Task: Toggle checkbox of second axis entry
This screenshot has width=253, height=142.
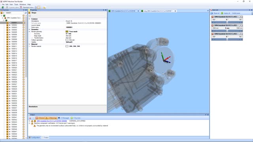Action: (242, 25)
